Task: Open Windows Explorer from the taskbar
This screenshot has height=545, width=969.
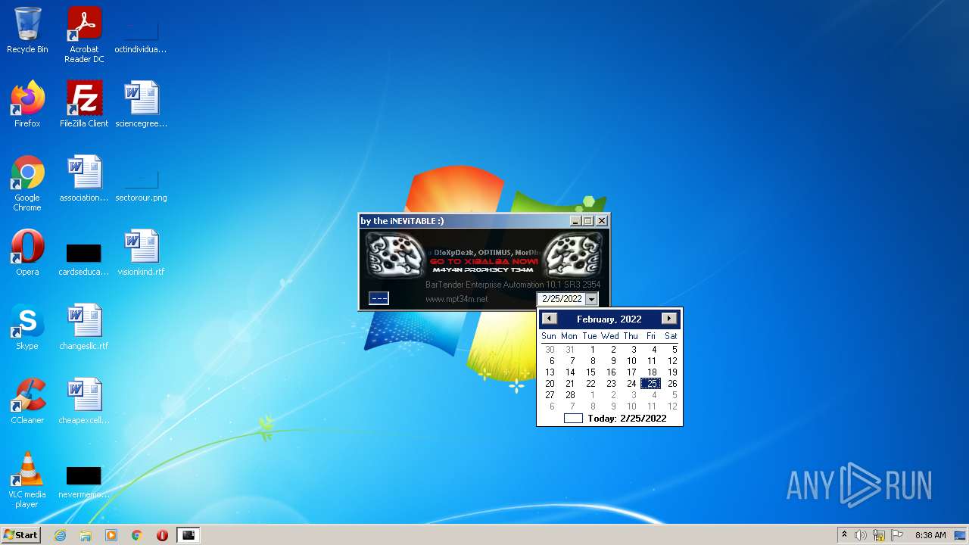Action: (x=86, y=535)
